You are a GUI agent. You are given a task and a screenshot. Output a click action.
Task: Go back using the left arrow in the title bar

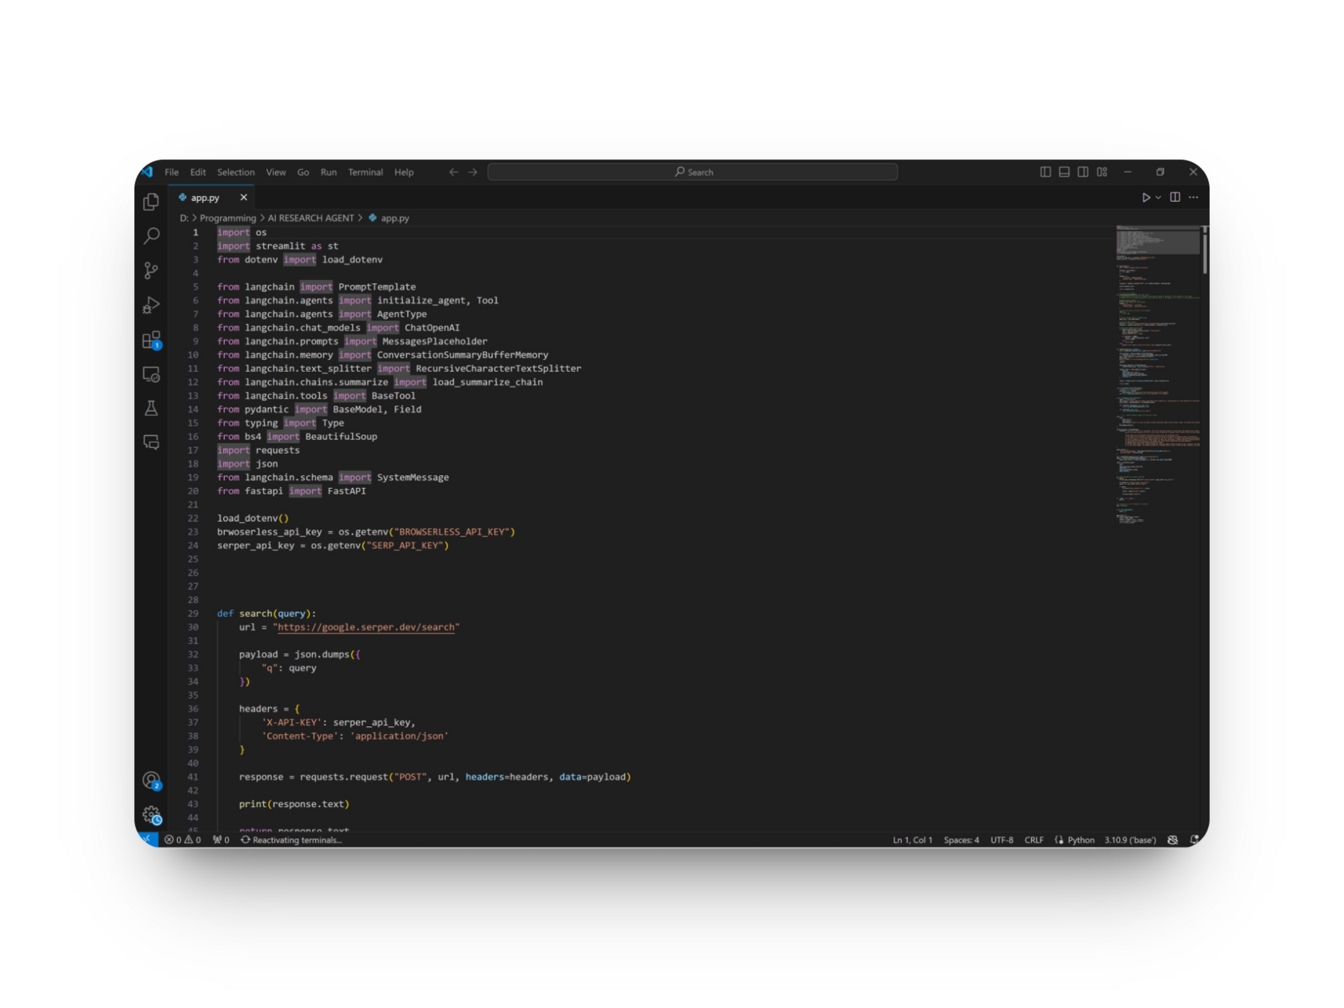point(454,172)
